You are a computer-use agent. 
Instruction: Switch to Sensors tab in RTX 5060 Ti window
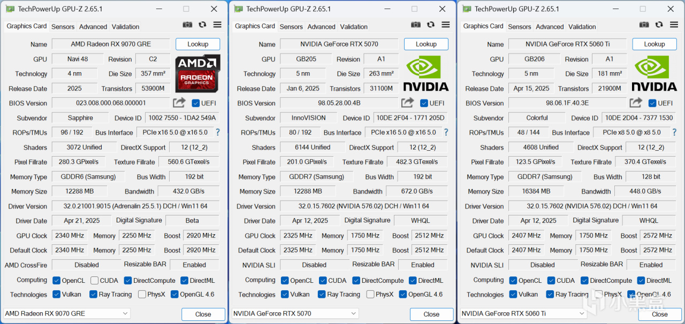tap(520, 27)
